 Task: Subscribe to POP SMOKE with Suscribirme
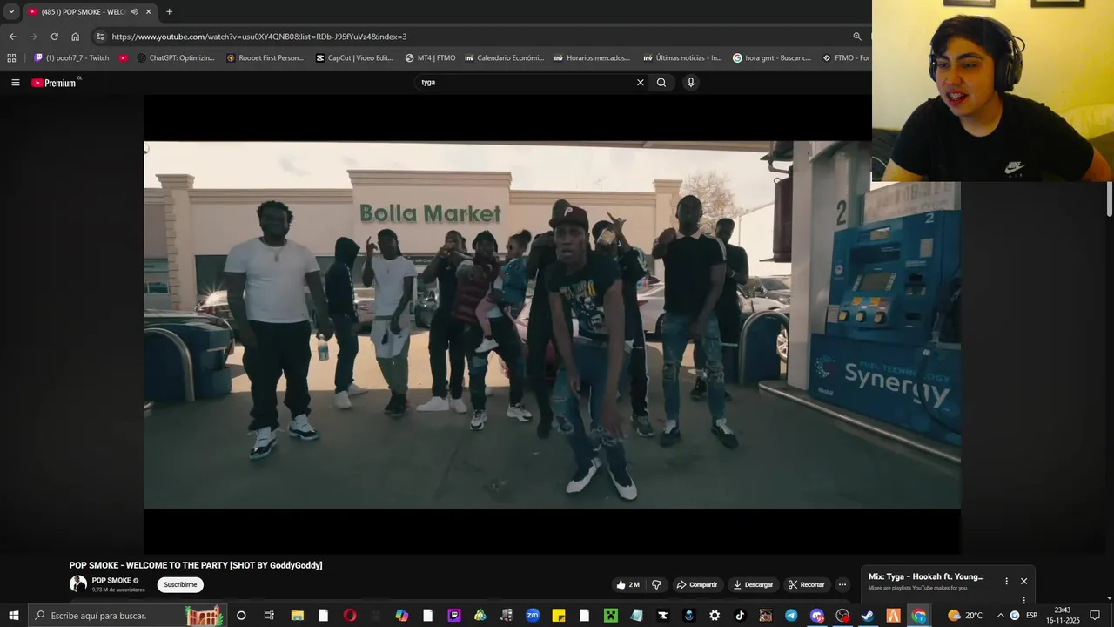point(180,584)
